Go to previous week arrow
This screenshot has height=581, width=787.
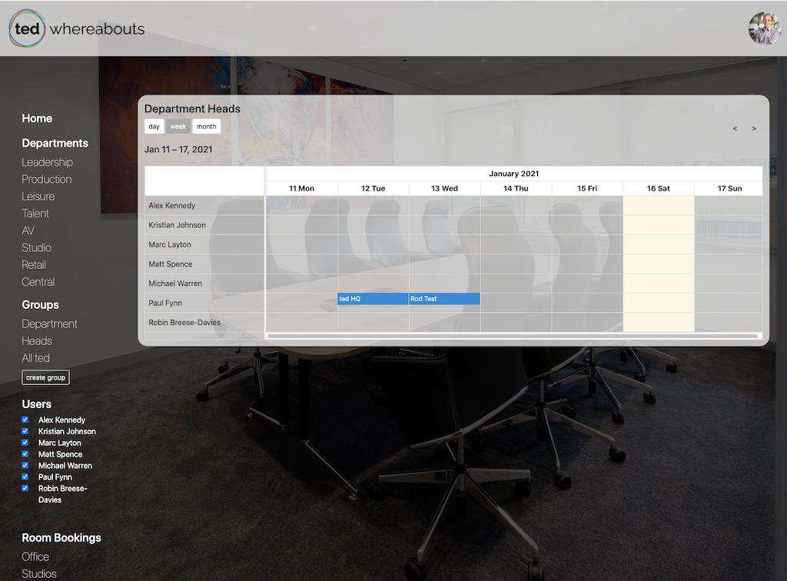click(x=735, y=128)
